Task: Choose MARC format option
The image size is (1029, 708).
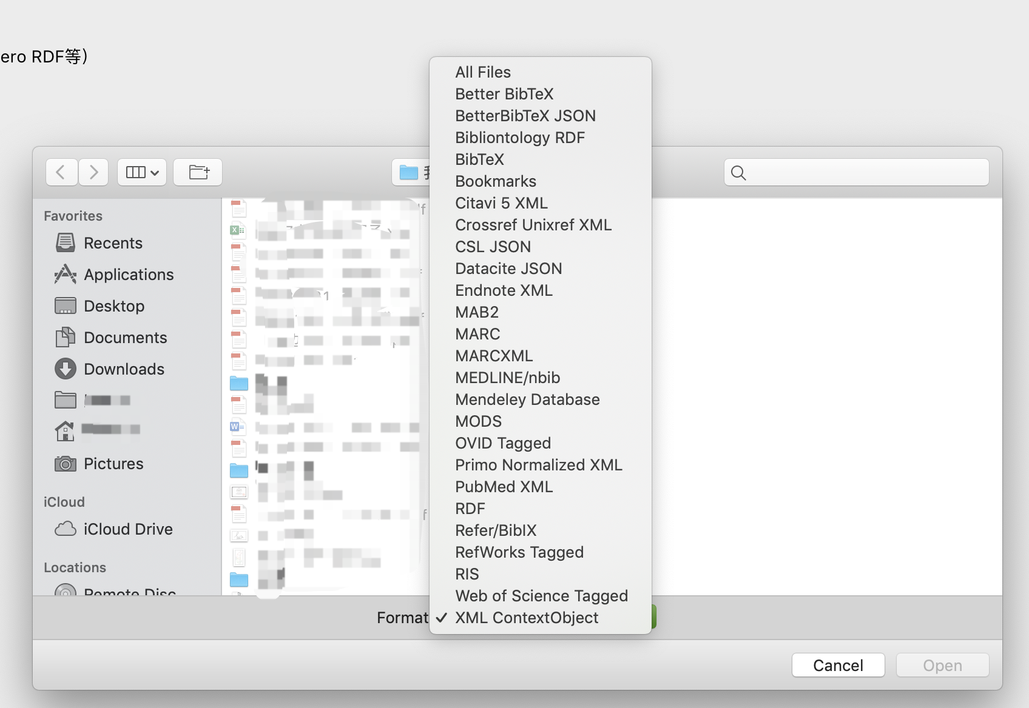Action: tap(541, 334)
